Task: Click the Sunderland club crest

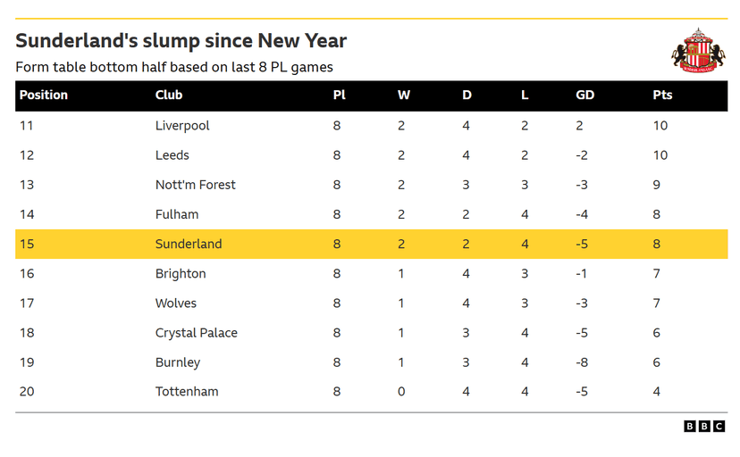Action: 698,50
